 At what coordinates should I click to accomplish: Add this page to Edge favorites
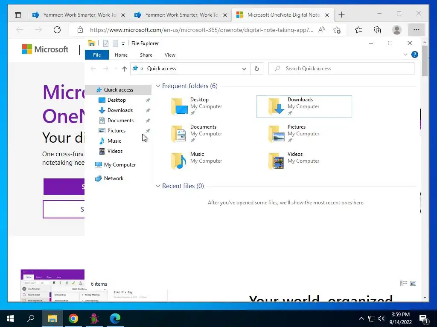tap(337, 30)
